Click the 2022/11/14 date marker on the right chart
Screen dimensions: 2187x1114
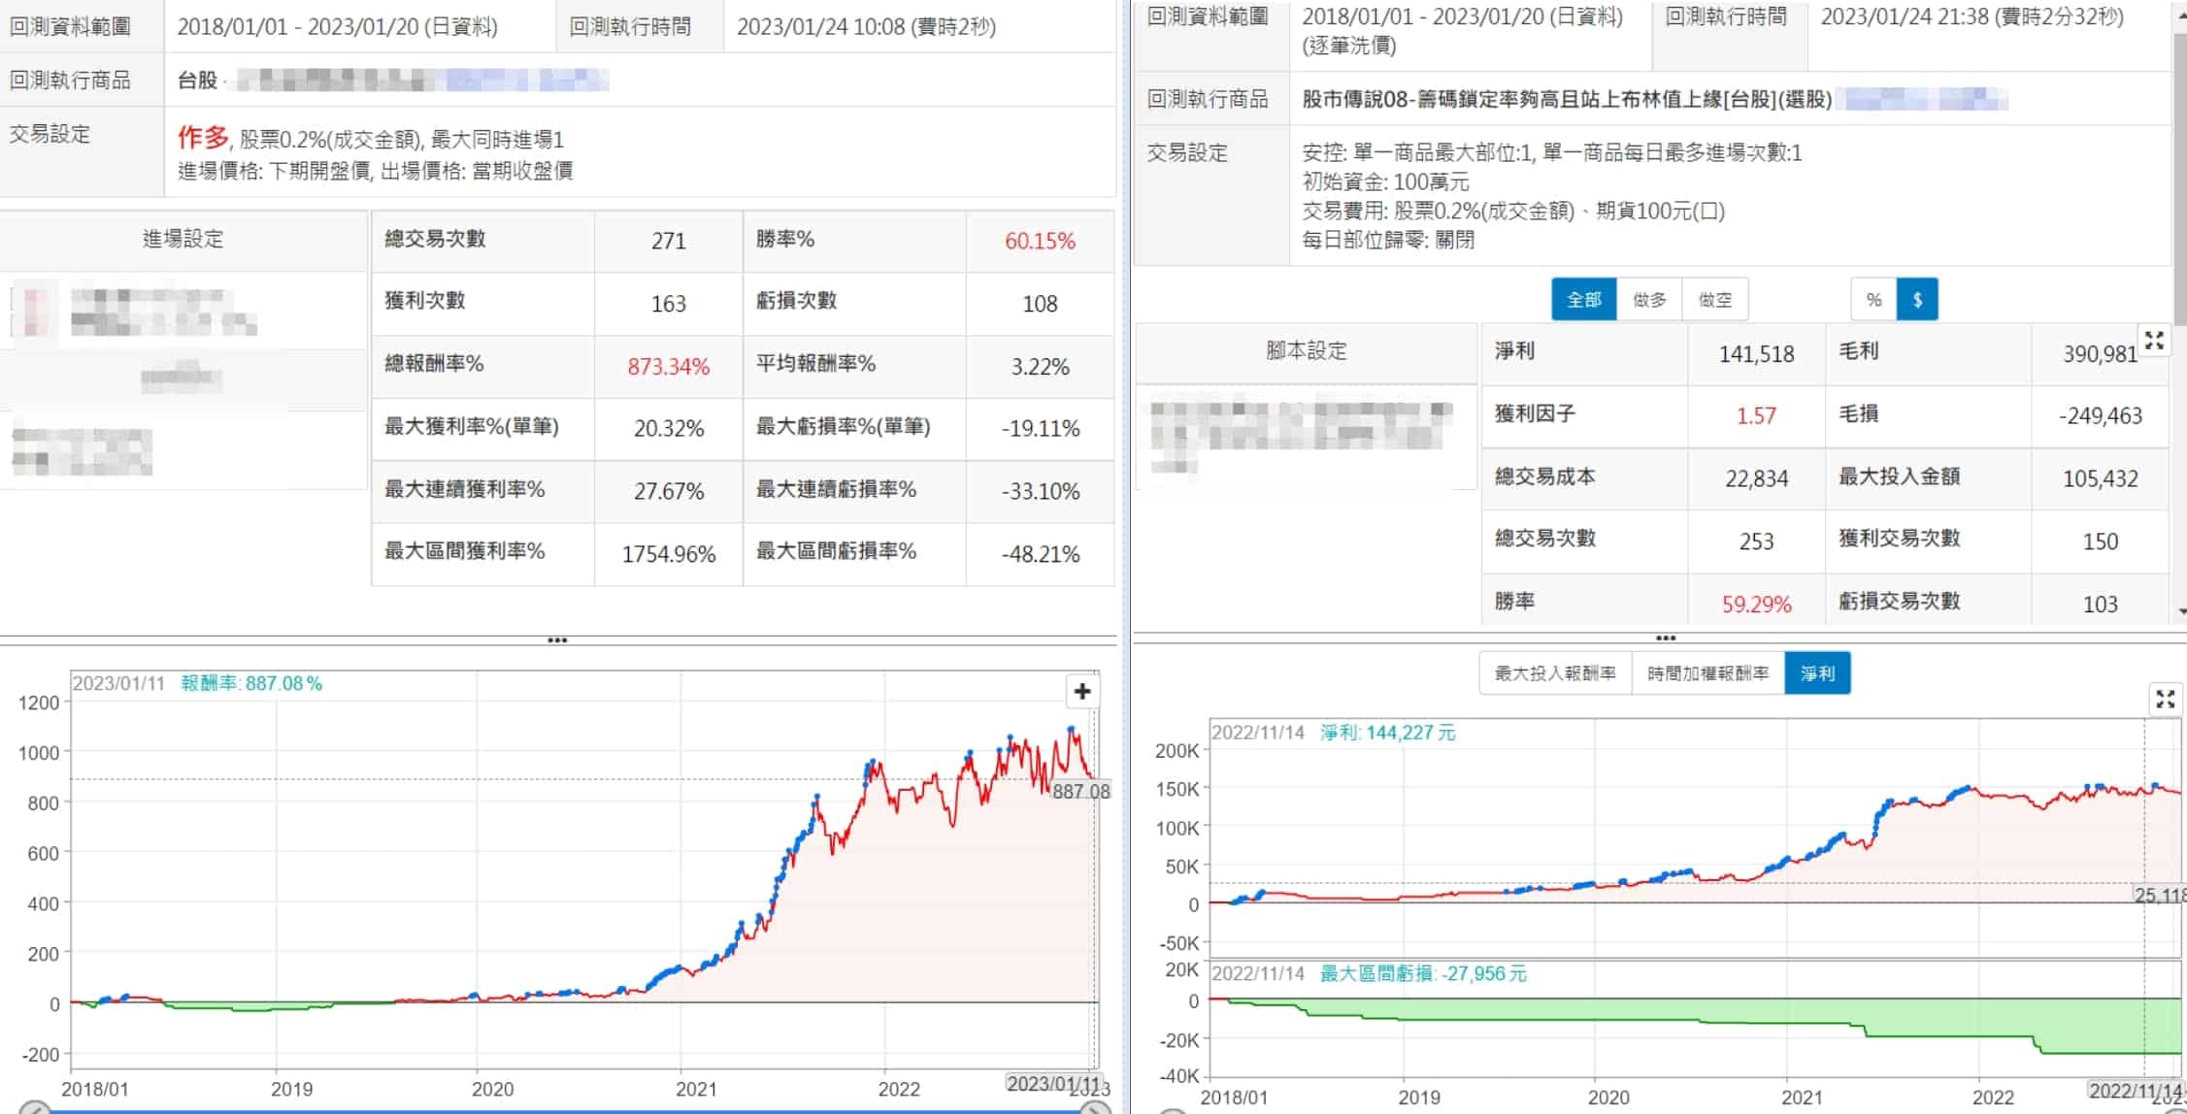(x=2136, y=1091)
